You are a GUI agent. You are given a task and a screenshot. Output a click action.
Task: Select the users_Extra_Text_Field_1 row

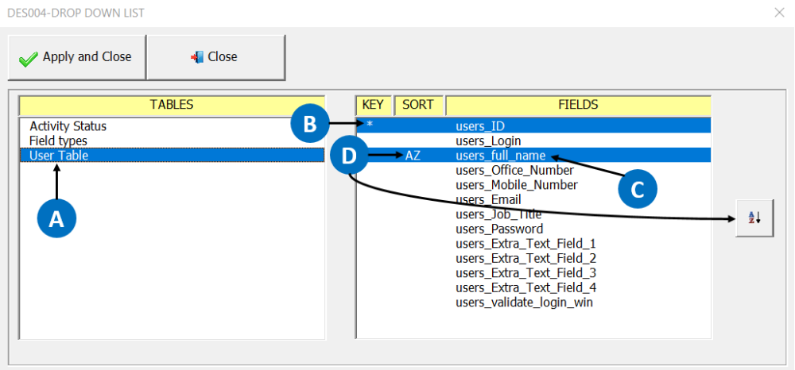coord(533,244)
